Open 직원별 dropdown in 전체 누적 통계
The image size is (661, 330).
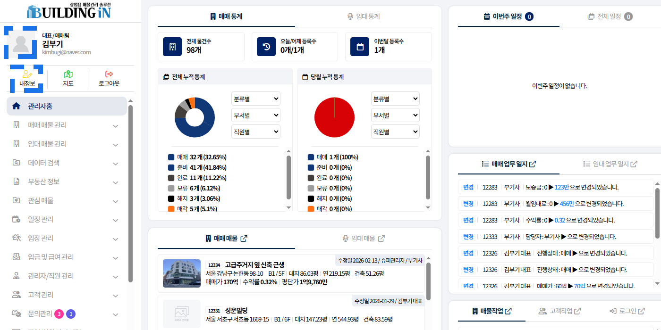click(x=256, y=132)
